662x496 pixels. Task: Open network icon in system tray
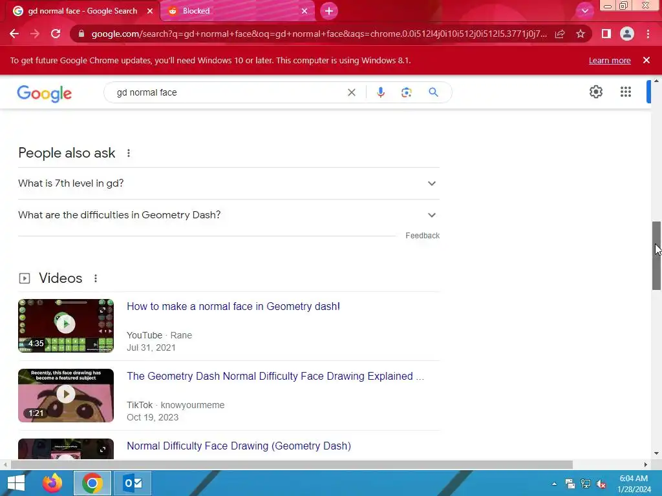click(586, 484)
